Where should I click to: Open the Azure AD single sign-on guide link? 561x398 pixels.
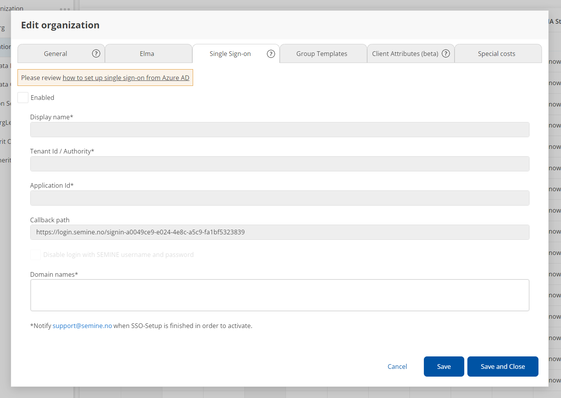126,78
